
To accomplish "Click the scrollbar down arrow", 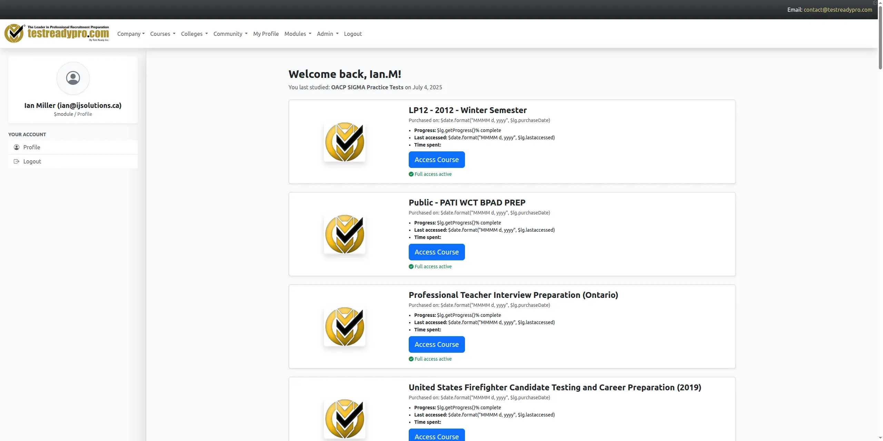I will click(880, 438).
